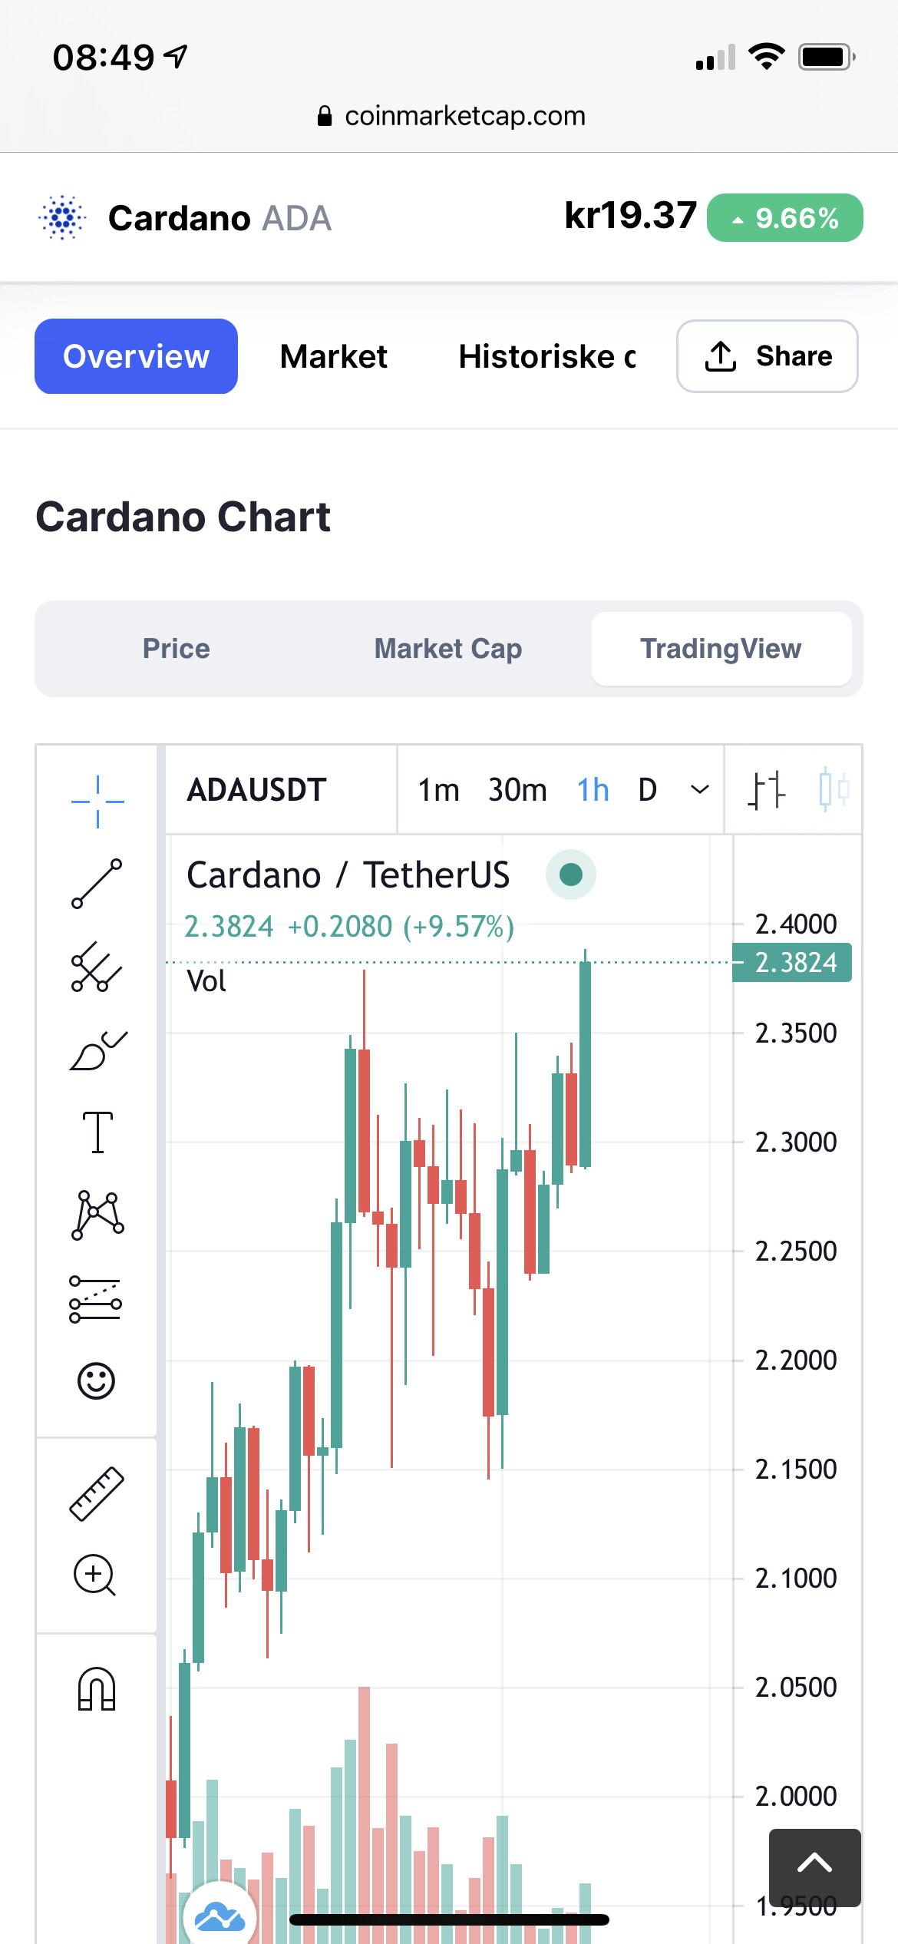Viewport: 898px width, 1944px height.
Task: Choose the text annotation tool
Action: (97, 1132)
